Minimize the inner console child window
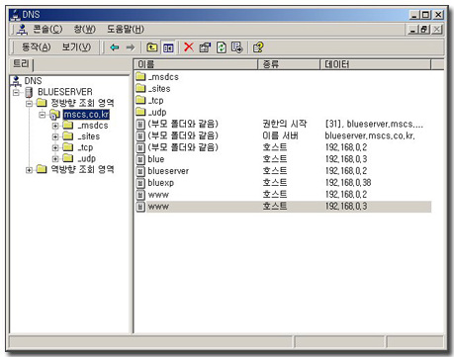The width and height of the screenshot is (454, 357). [x=413, y=30]
